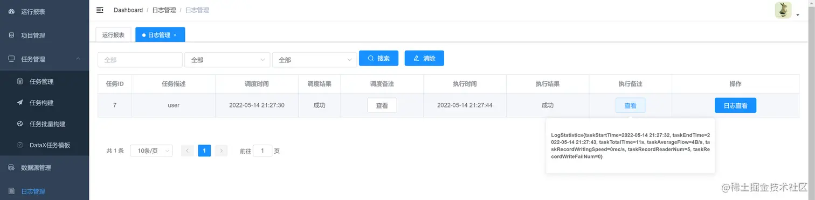Click the 运行报表 dashboard icon in sidebar
The image size is (815, 200).
click(11, 11)
